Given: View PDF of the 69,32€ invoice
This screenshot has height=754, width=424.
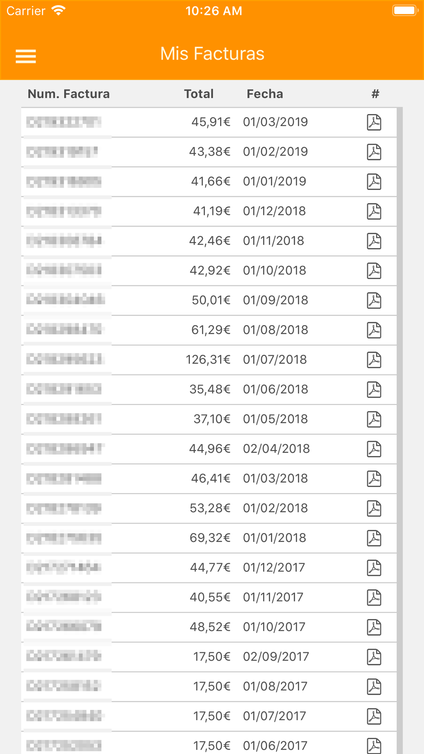Looking at the screenshot, I should click(x=374, y=538).
